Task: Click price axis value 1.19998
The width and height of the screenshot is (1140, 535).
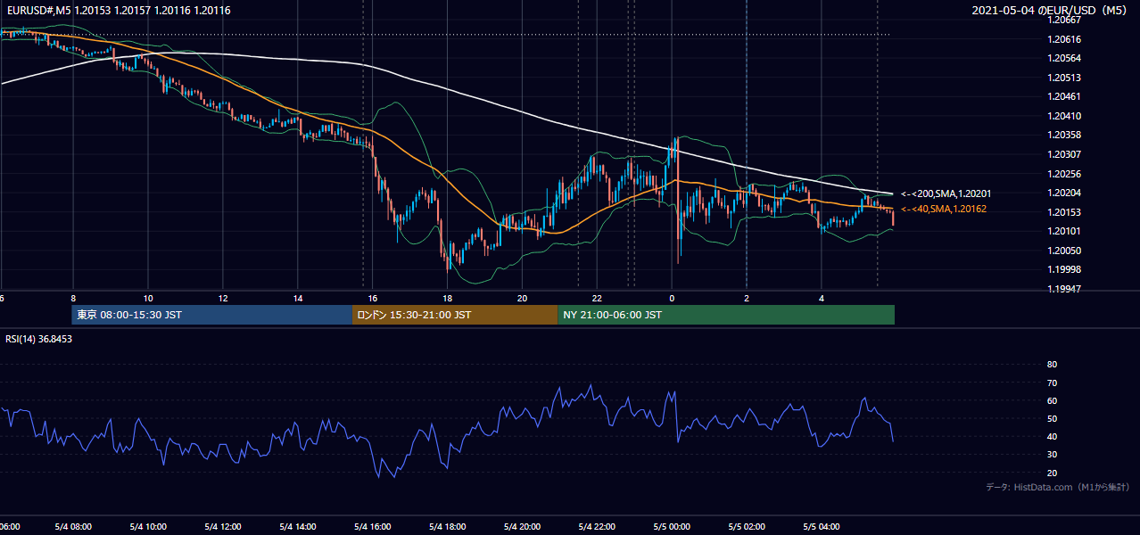Action: (x=1066, y=269)
